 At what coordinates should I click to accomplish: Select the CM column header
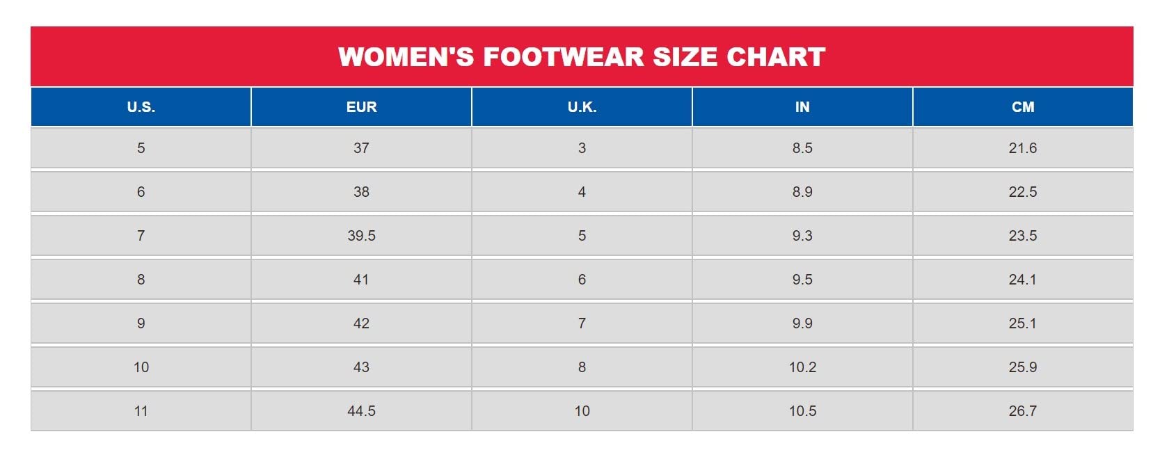(1023, 107)
